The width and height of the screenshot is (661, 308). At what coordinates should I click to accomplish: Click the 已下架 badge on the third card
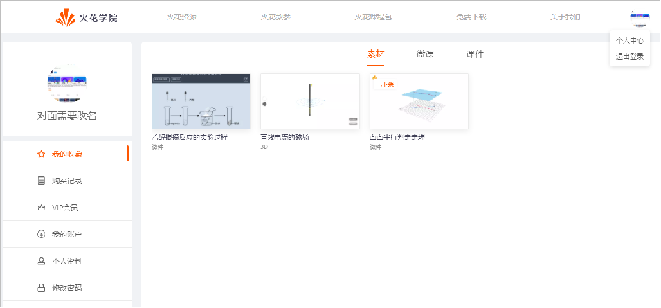[x=384, y=84]
